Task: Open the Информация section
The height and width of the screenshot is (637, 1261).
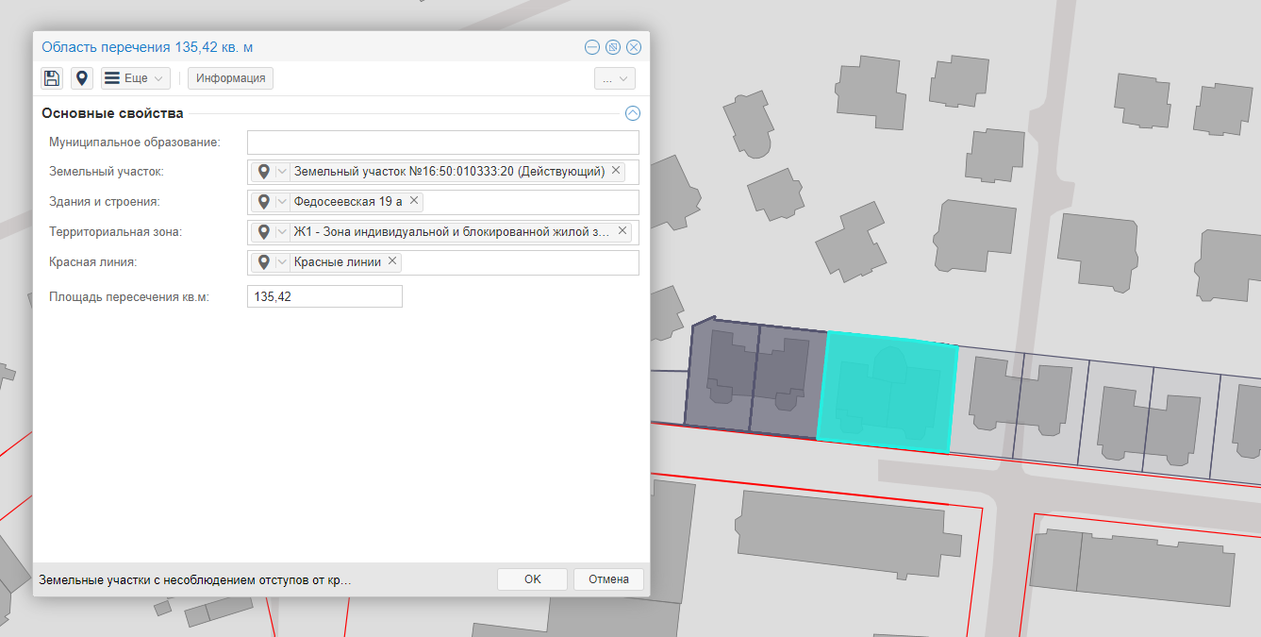Action: (x=231, y=78)
